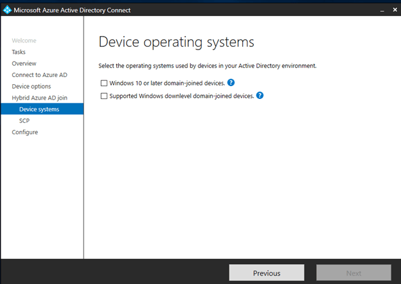Open help for Windows downlevel devices option

pyautogui.click(x=260, y=96)
